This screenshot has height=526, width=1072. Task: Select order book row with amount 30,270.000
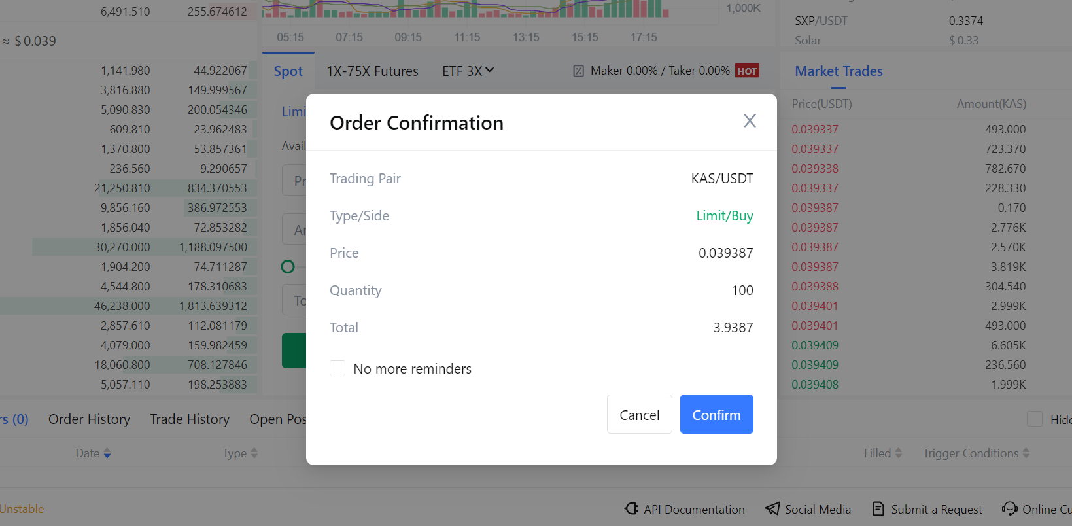tap(128, 247)
